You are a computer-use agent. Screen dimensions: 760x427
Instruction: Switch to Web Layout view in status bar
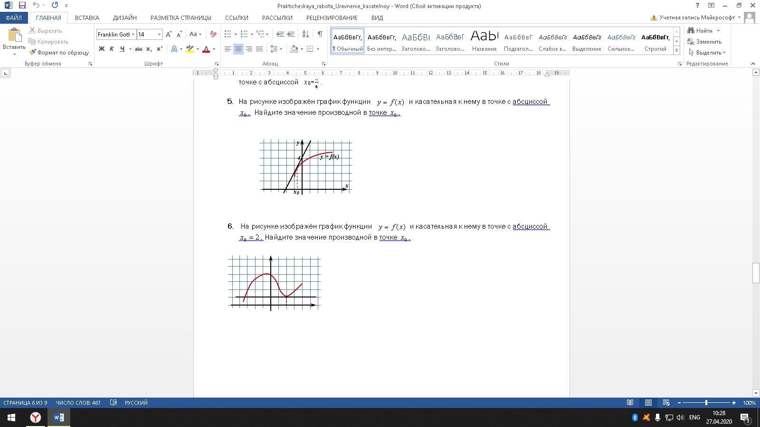tap(666, 403)
